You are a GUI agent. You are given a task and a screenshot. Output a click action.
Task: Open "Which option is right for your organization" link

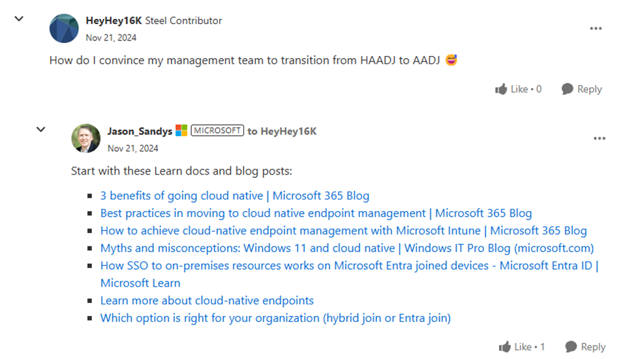click(x=275, y=319)
